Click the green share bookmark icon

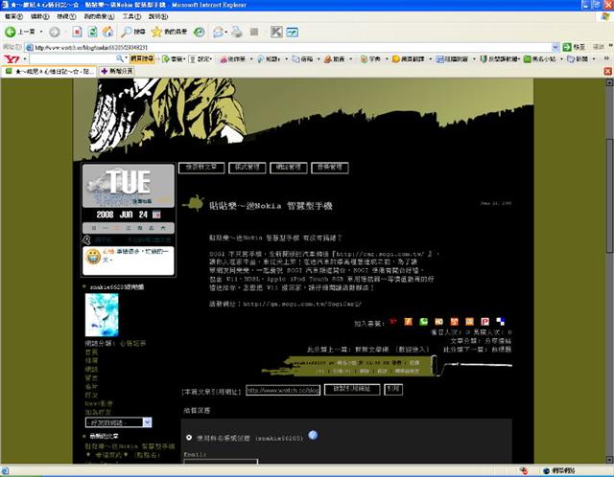click(x=424, y=322)
